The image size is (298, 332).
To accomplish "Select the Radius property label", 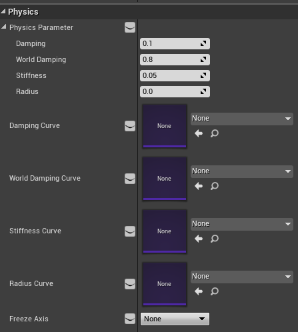I will coord(27,91).
